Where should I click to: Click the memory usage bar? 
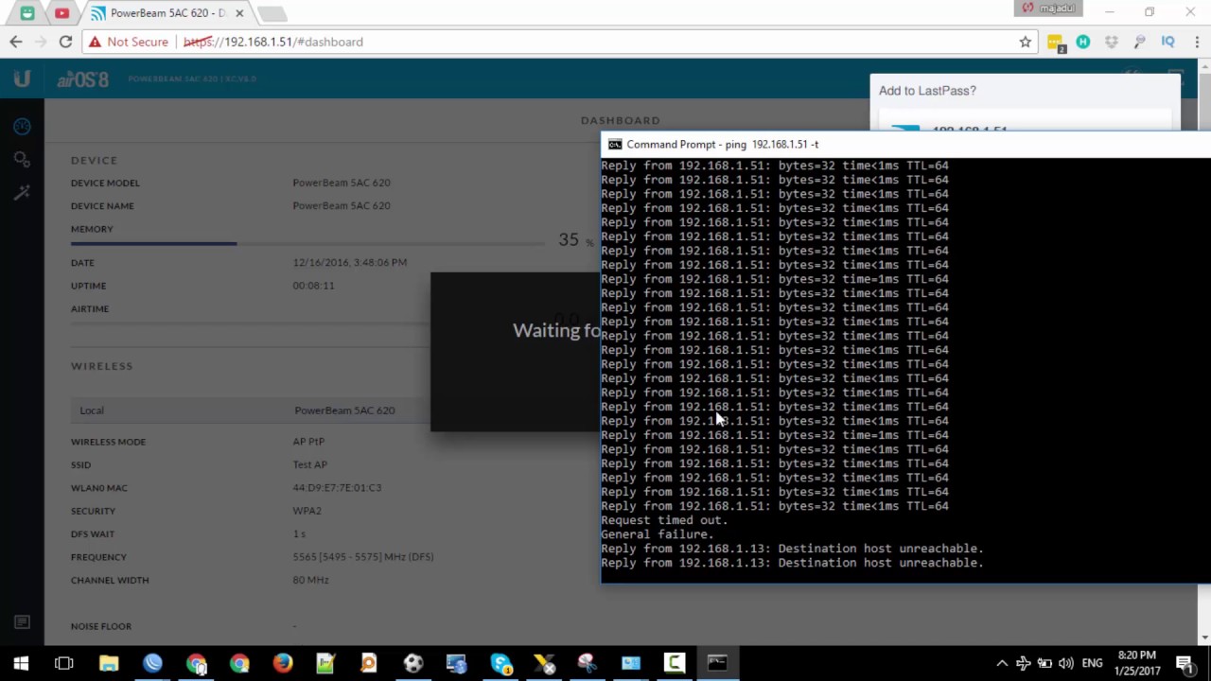pyautogui.click(x=307, y=243)
